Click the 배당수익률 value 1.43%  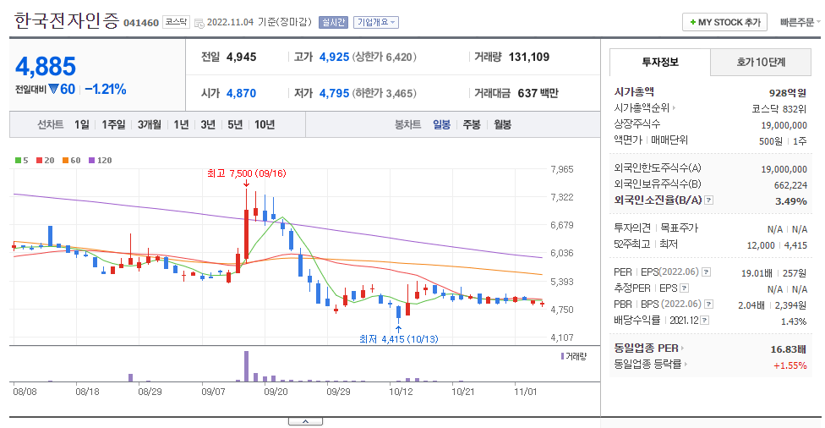pyautogui.click(x=794, y=321)
